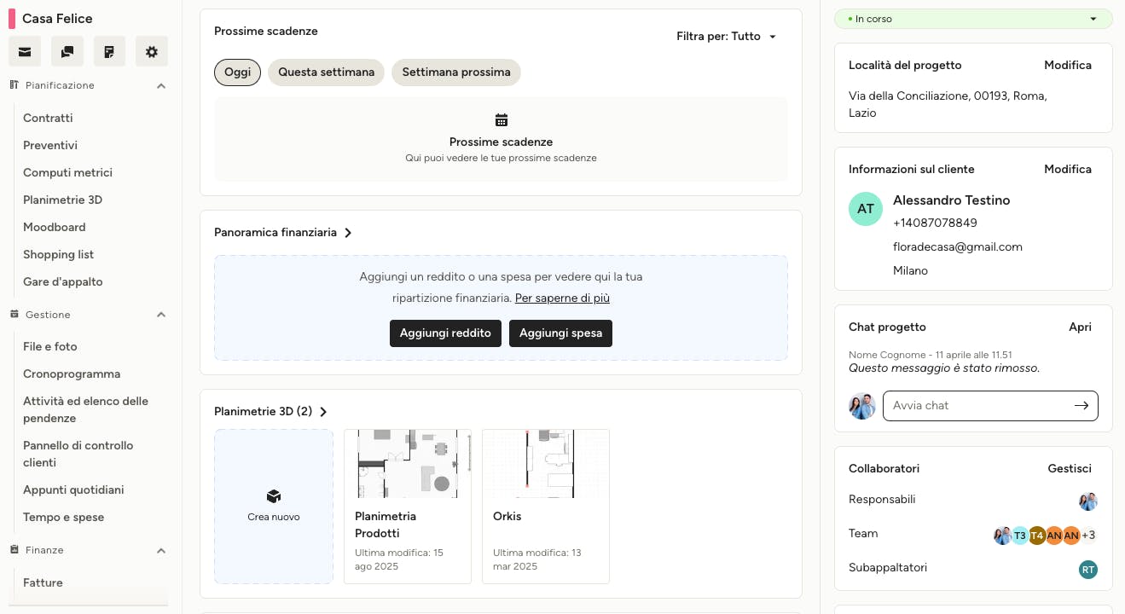1125x614 pixels.
Task: Open Moodboard in the sidebar
Action: click(x=55, y=227)
